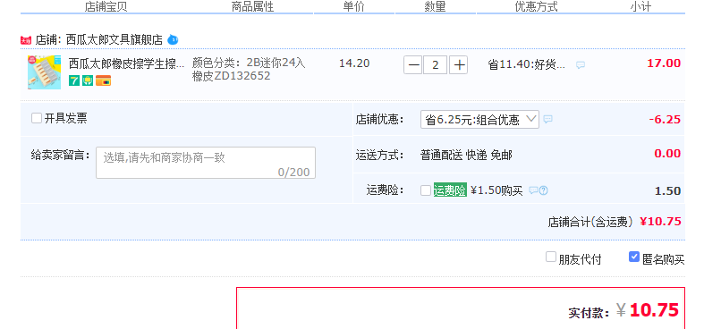704x329 pixels.
Task: Click the 数量 column header
Action: 435,6
